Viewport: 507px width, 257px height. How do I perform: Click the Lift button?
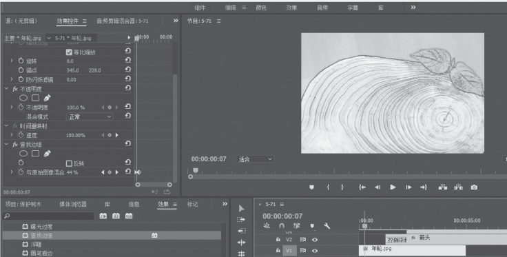click(443, 187)
